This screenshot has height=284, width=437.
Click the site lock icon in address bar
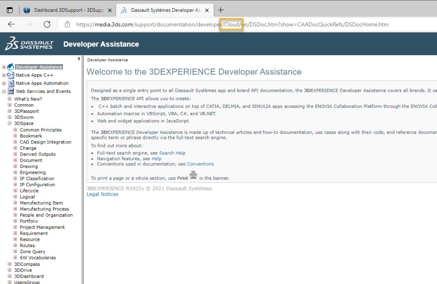(67, 24)
